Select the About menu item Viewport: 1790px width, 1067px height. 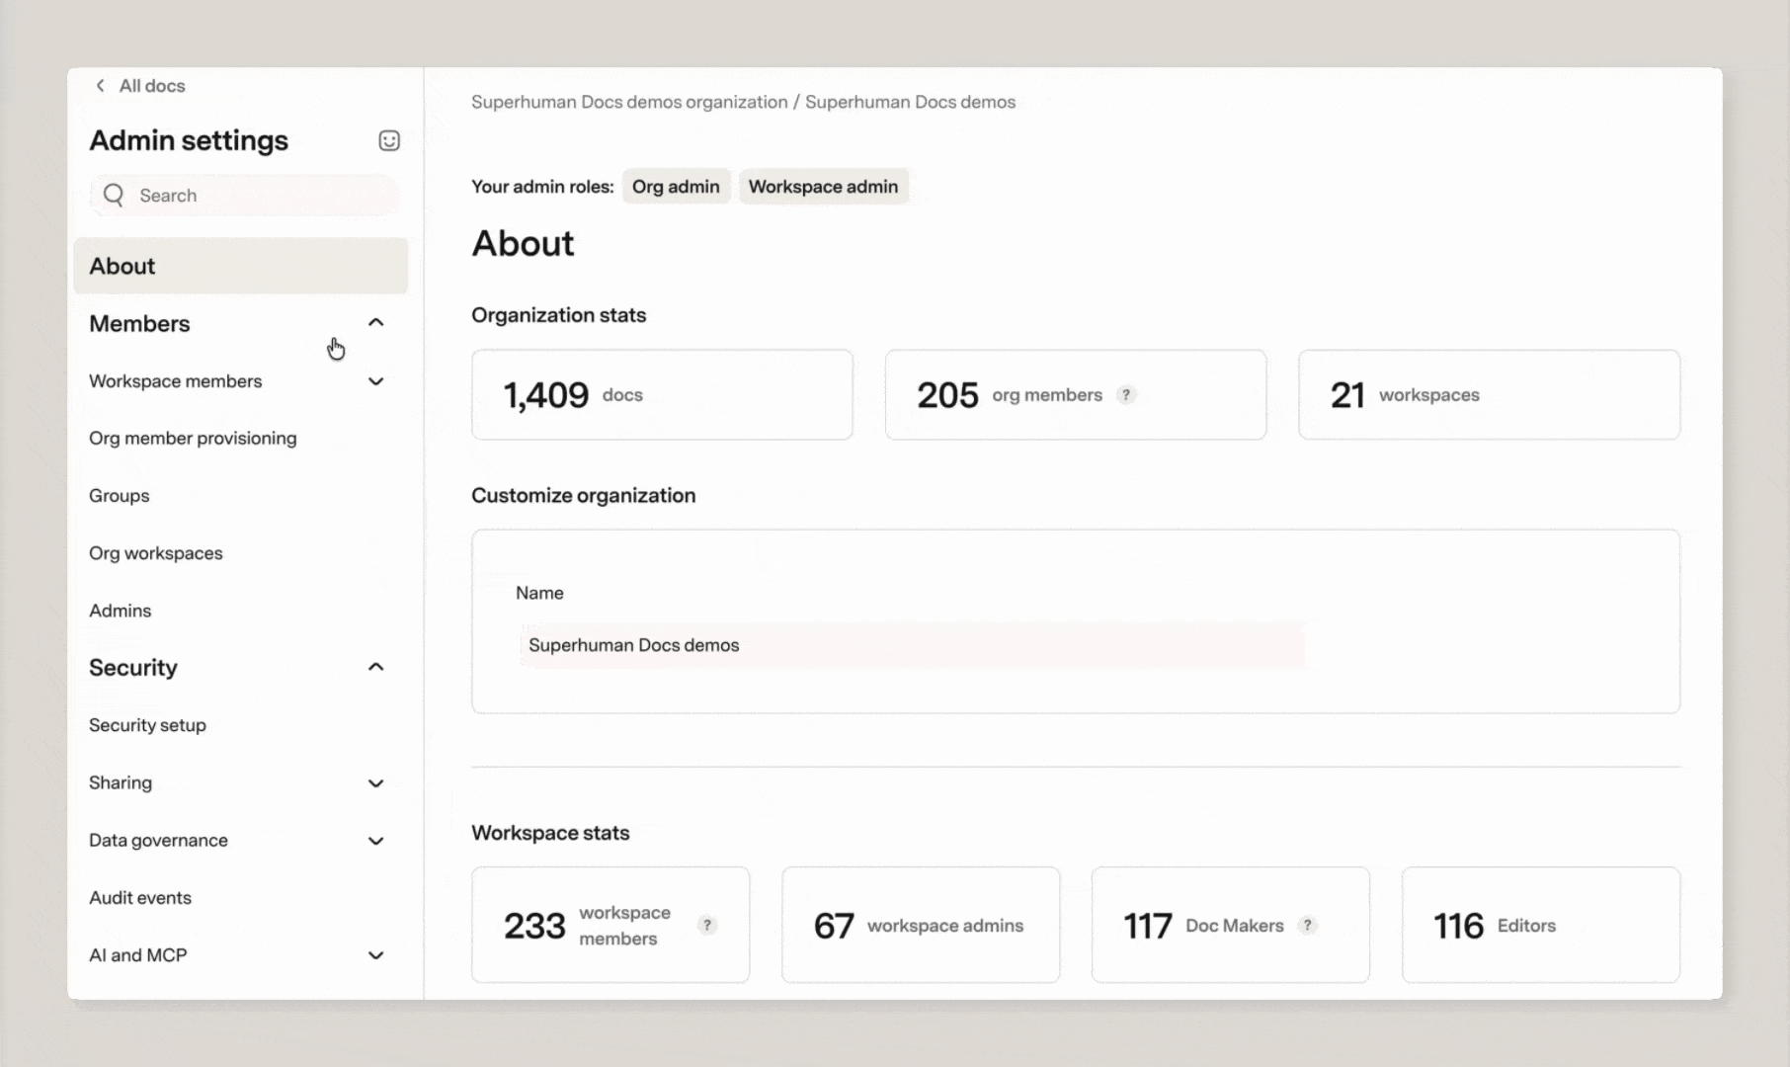point(240,266)
